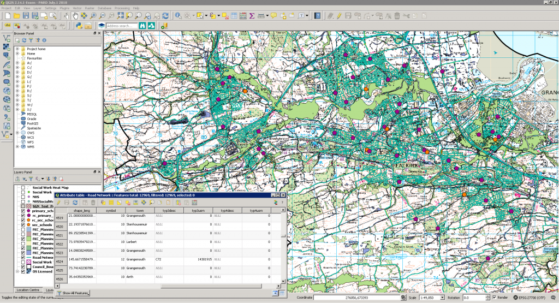Enable the Social Work Heat Map layer checkbox

coord(23,187)
